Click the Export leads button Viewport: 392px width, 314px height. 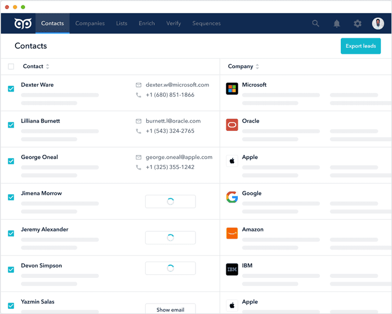pyautogui.click(x=361, y=46)
